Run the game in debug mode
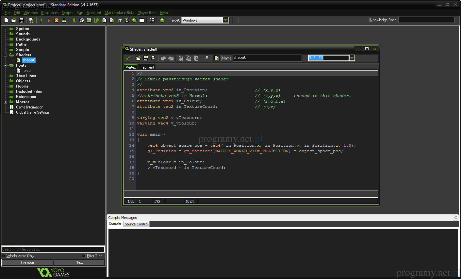Screen dimensions: 461x279 (49, 20)
